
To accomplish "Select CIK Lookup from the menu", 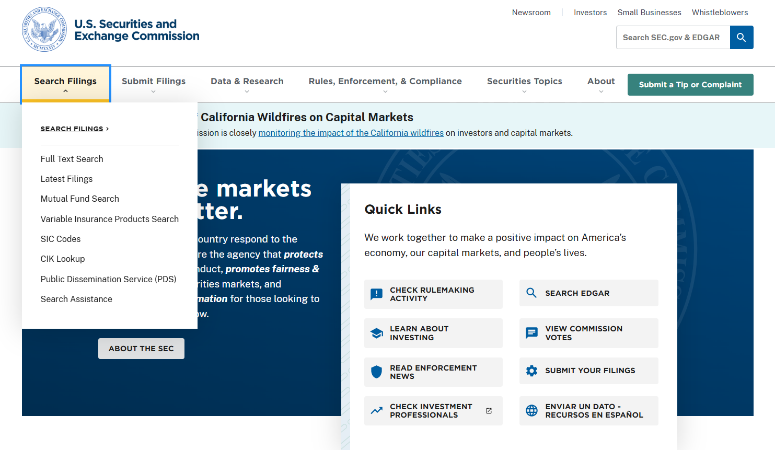I will [x=63, y=259].
